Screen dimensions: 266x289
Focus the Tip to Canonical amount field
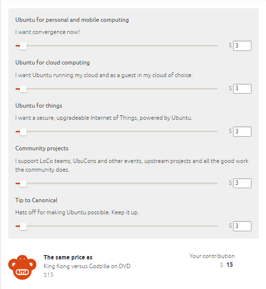click(x=242, y=226)
